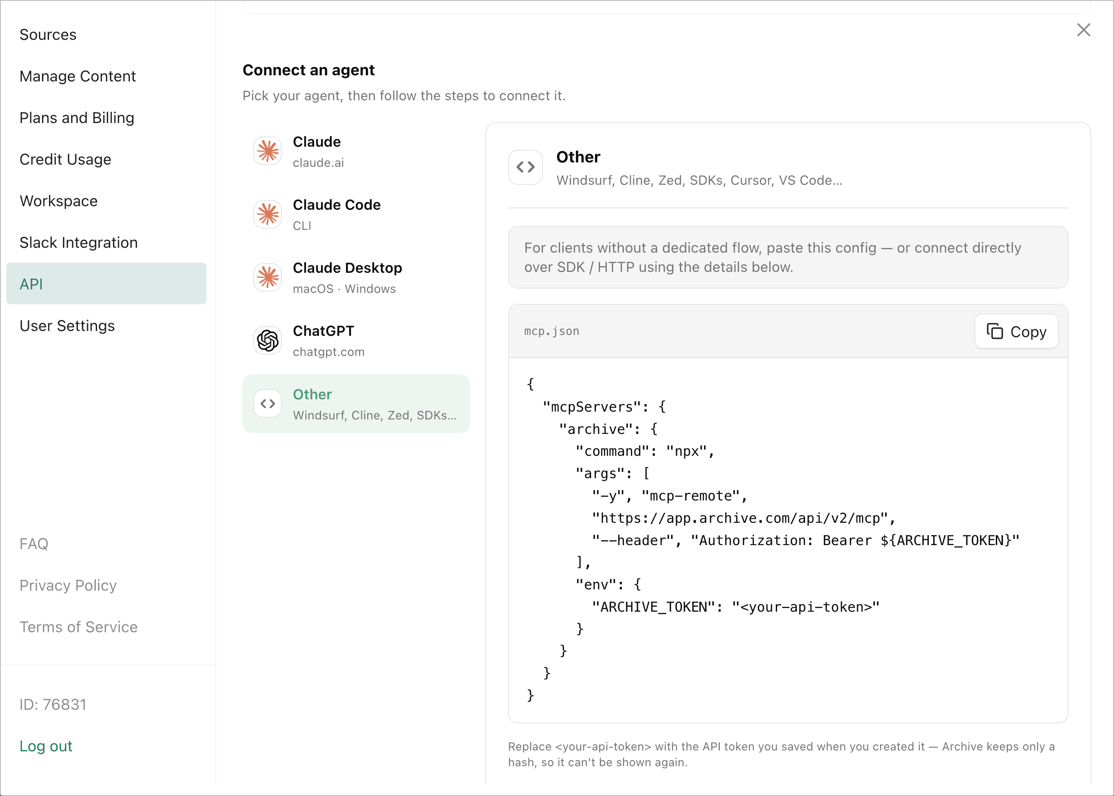
Task: Click the Windsurf, Cline, Zed, SDKs, Cursor subtitle
Action: pos(699,180)
